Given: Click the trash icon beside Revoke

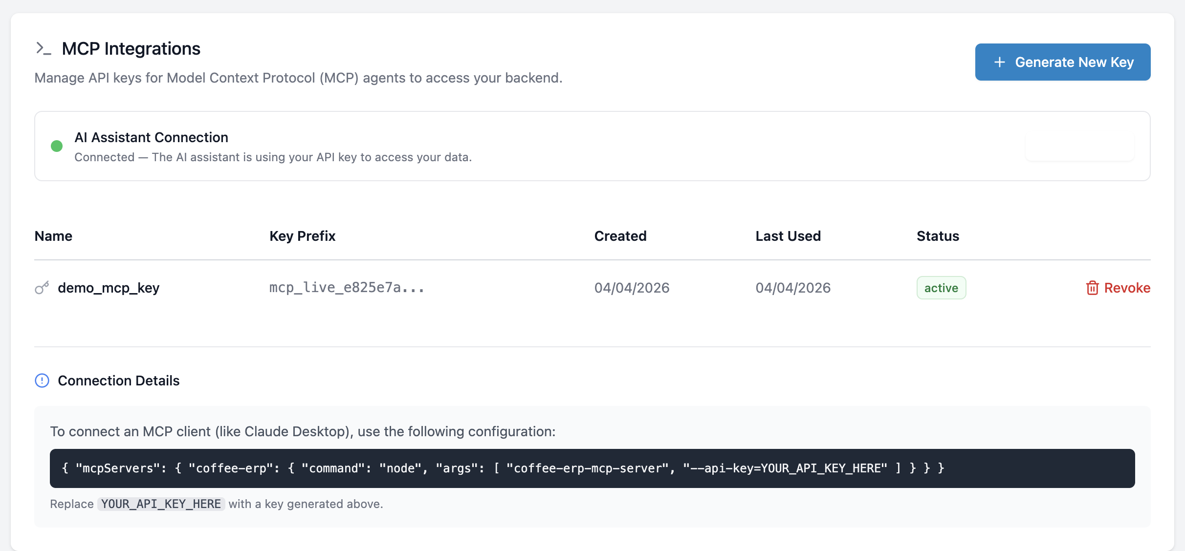Looking at the screenshot, I should coord(1093,288).
